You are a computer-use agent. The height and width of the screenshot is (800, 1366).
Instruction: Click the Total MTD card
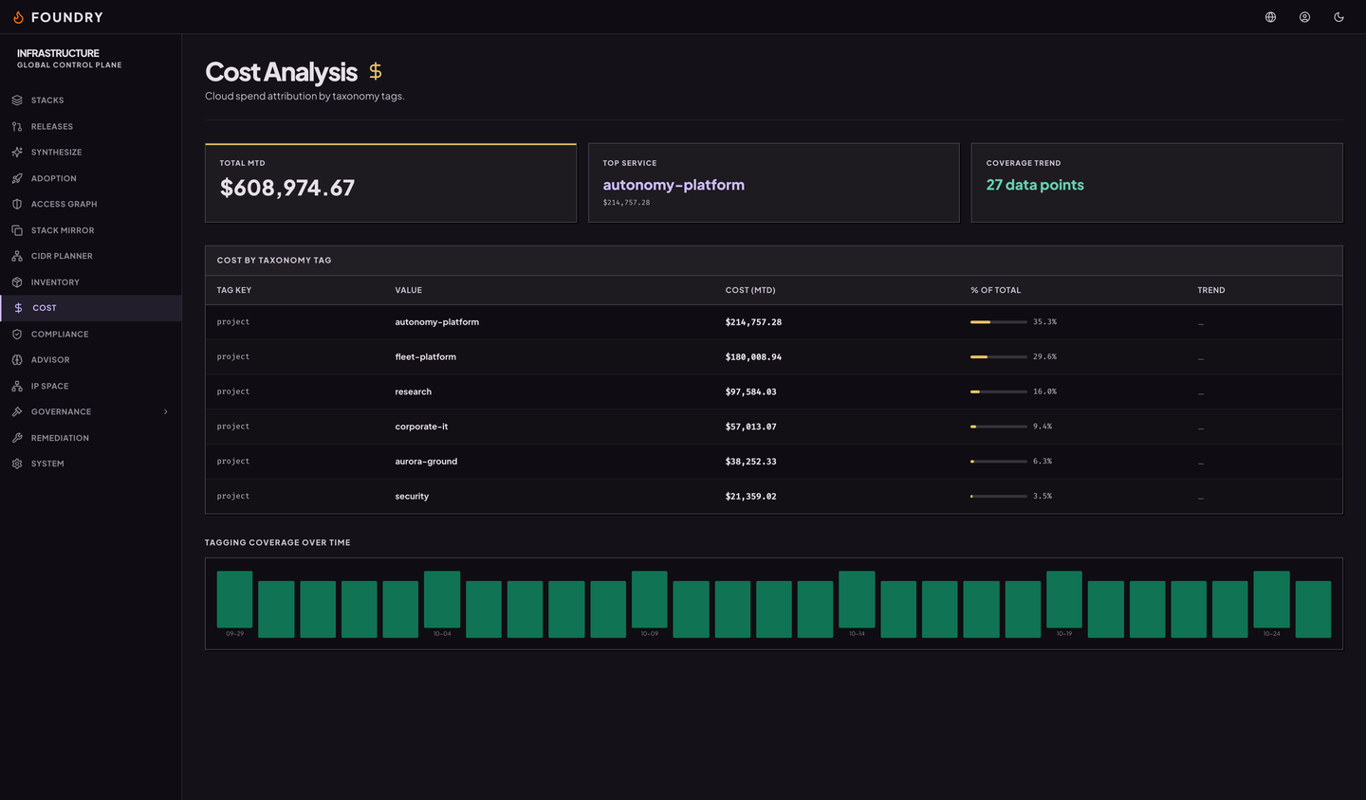391,183
